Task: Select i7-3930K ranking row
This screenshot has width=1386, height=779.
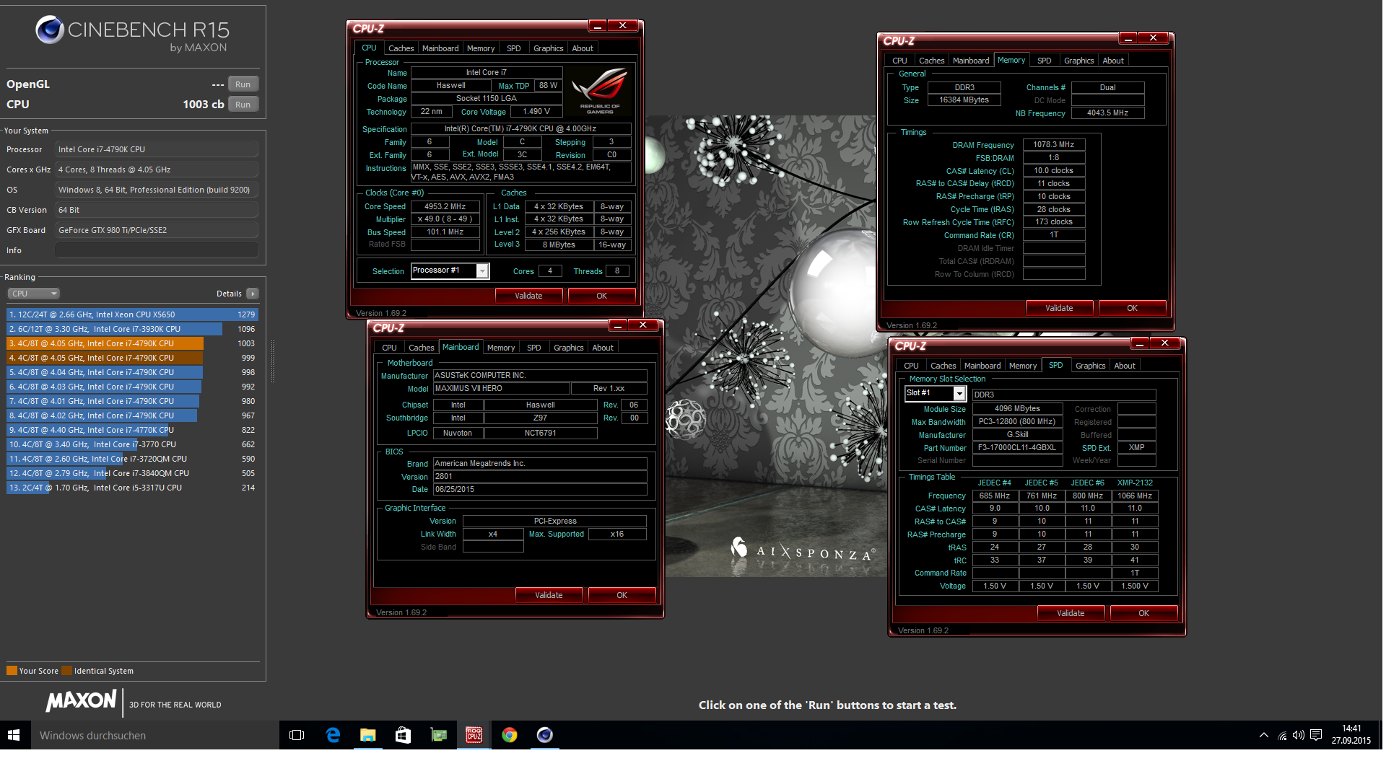Action: (132, 329)
